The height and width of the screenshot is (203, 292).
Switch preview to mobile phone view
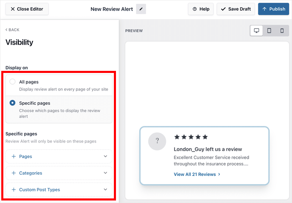click(x=282, y=30)
